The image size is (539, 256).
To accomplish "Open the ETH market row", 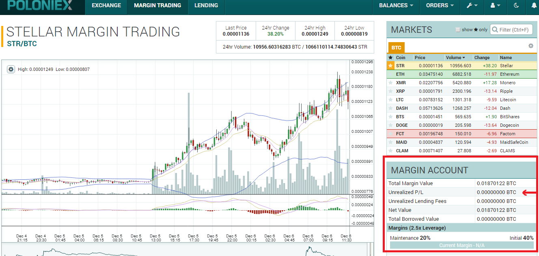I will [x=462, y=74].
